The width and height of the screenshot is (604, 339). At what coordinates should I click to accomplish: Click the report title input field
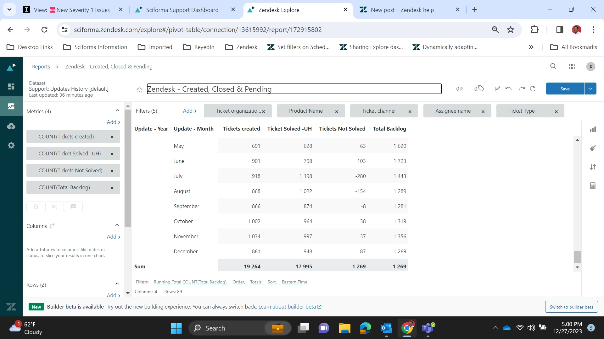tap(294, 89)
